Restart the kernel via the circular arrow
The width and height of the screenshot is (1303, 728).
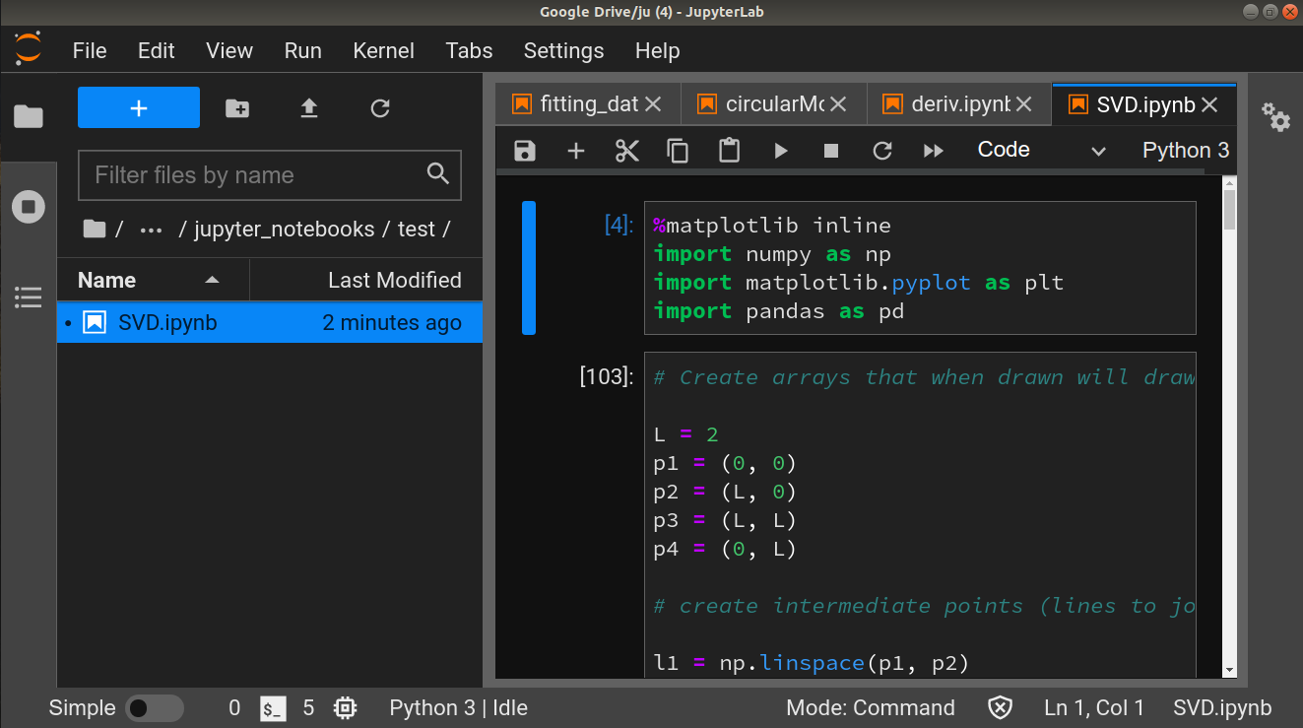(881, 150)
